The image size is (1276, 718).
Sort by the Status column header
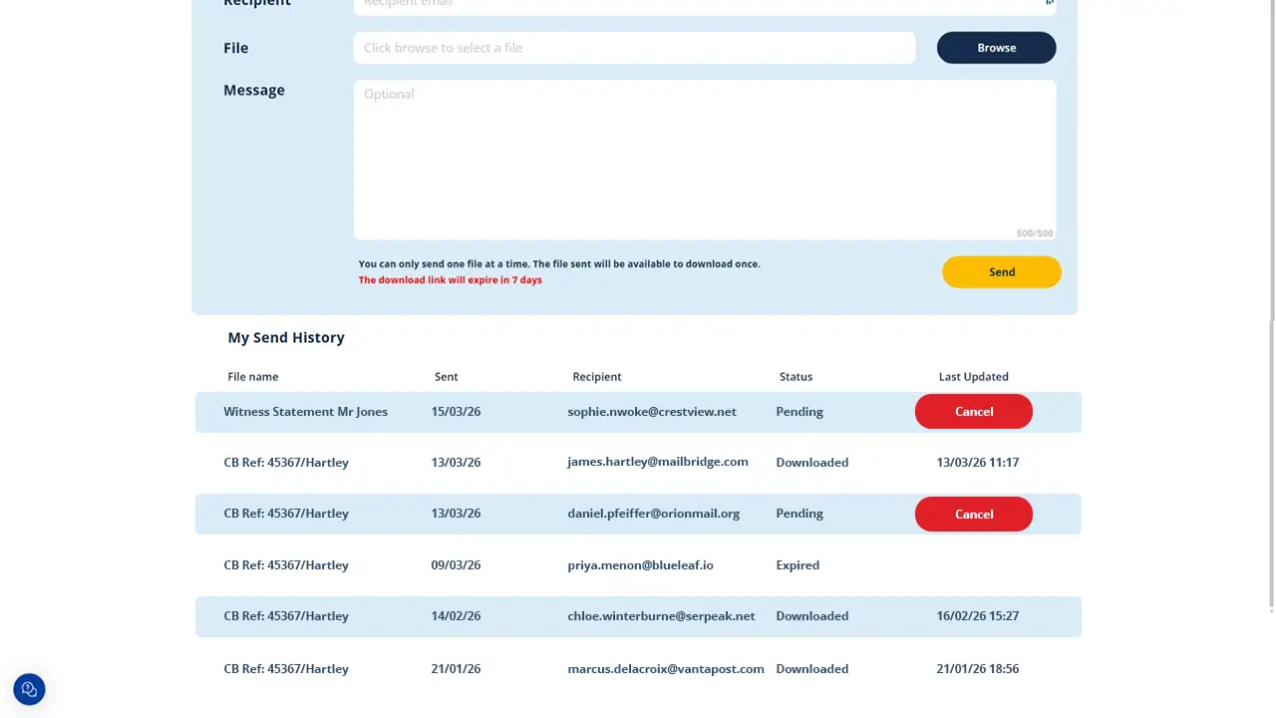point(796,376)
